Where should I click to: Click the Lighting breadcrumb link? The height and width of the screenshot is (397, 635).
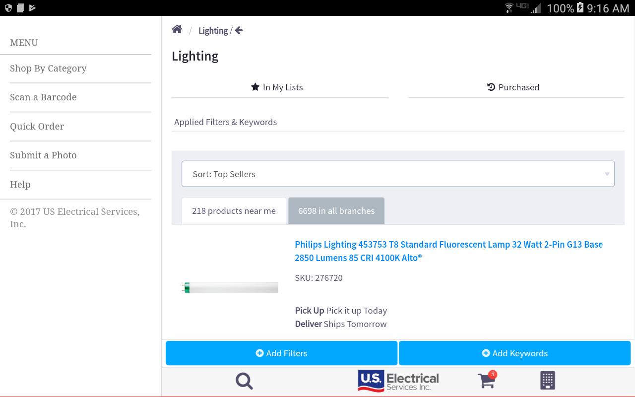(213, 31)
